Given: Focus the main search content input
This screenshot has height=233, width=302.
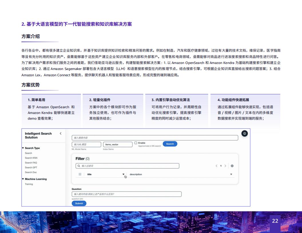Looking at the screenshot, I should 155,138.
